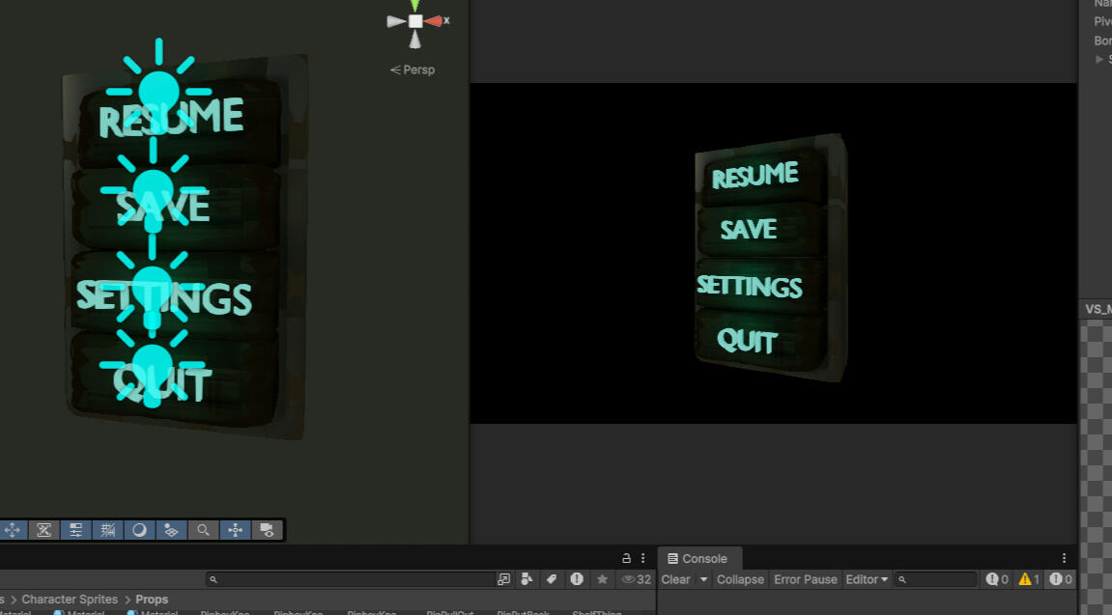Toggle the crescent shading overlay button

pos(140,530)
